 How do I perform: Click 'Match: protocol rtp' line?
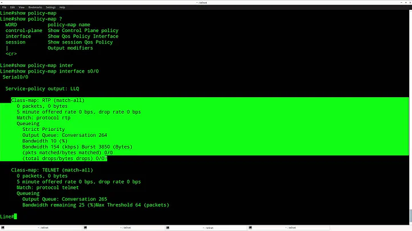[43, 118]
